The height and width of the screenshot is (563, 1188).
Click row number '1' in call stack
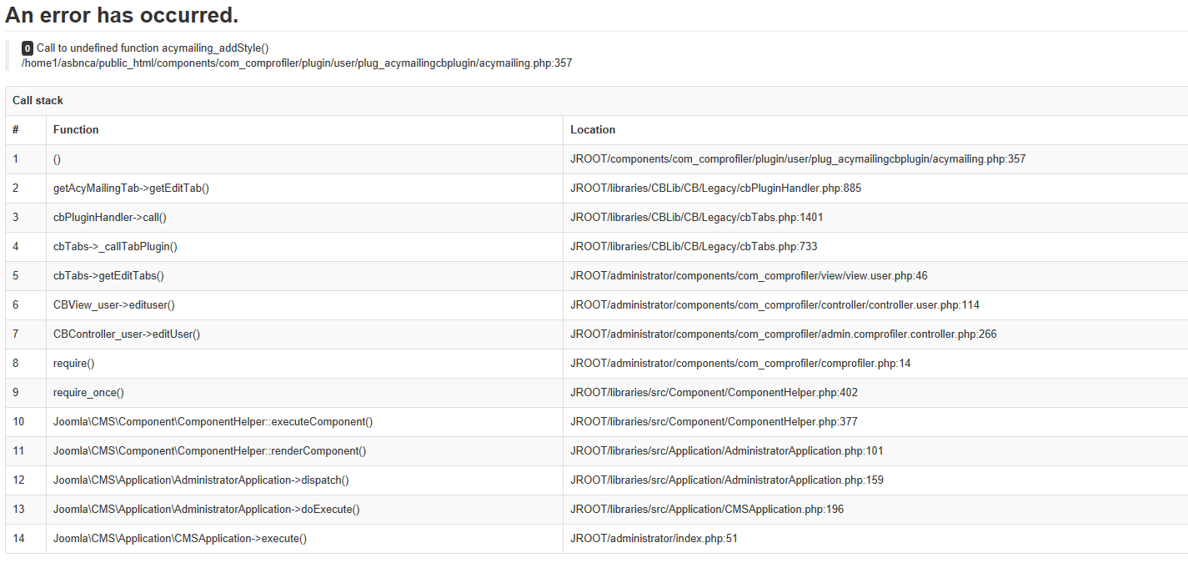point(15,159)
